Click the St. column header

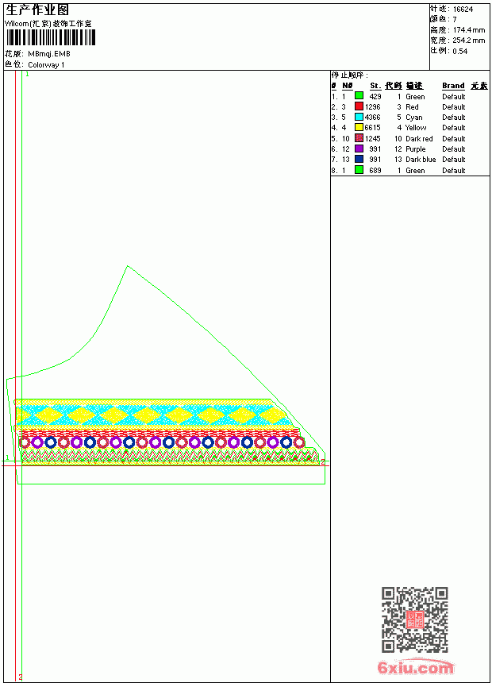pos(375,86)
